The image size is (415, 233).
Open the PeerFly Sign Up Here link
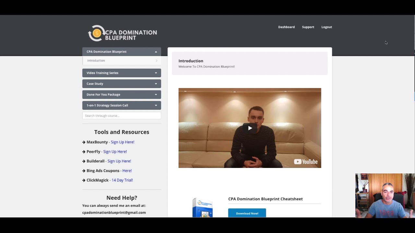115,151
